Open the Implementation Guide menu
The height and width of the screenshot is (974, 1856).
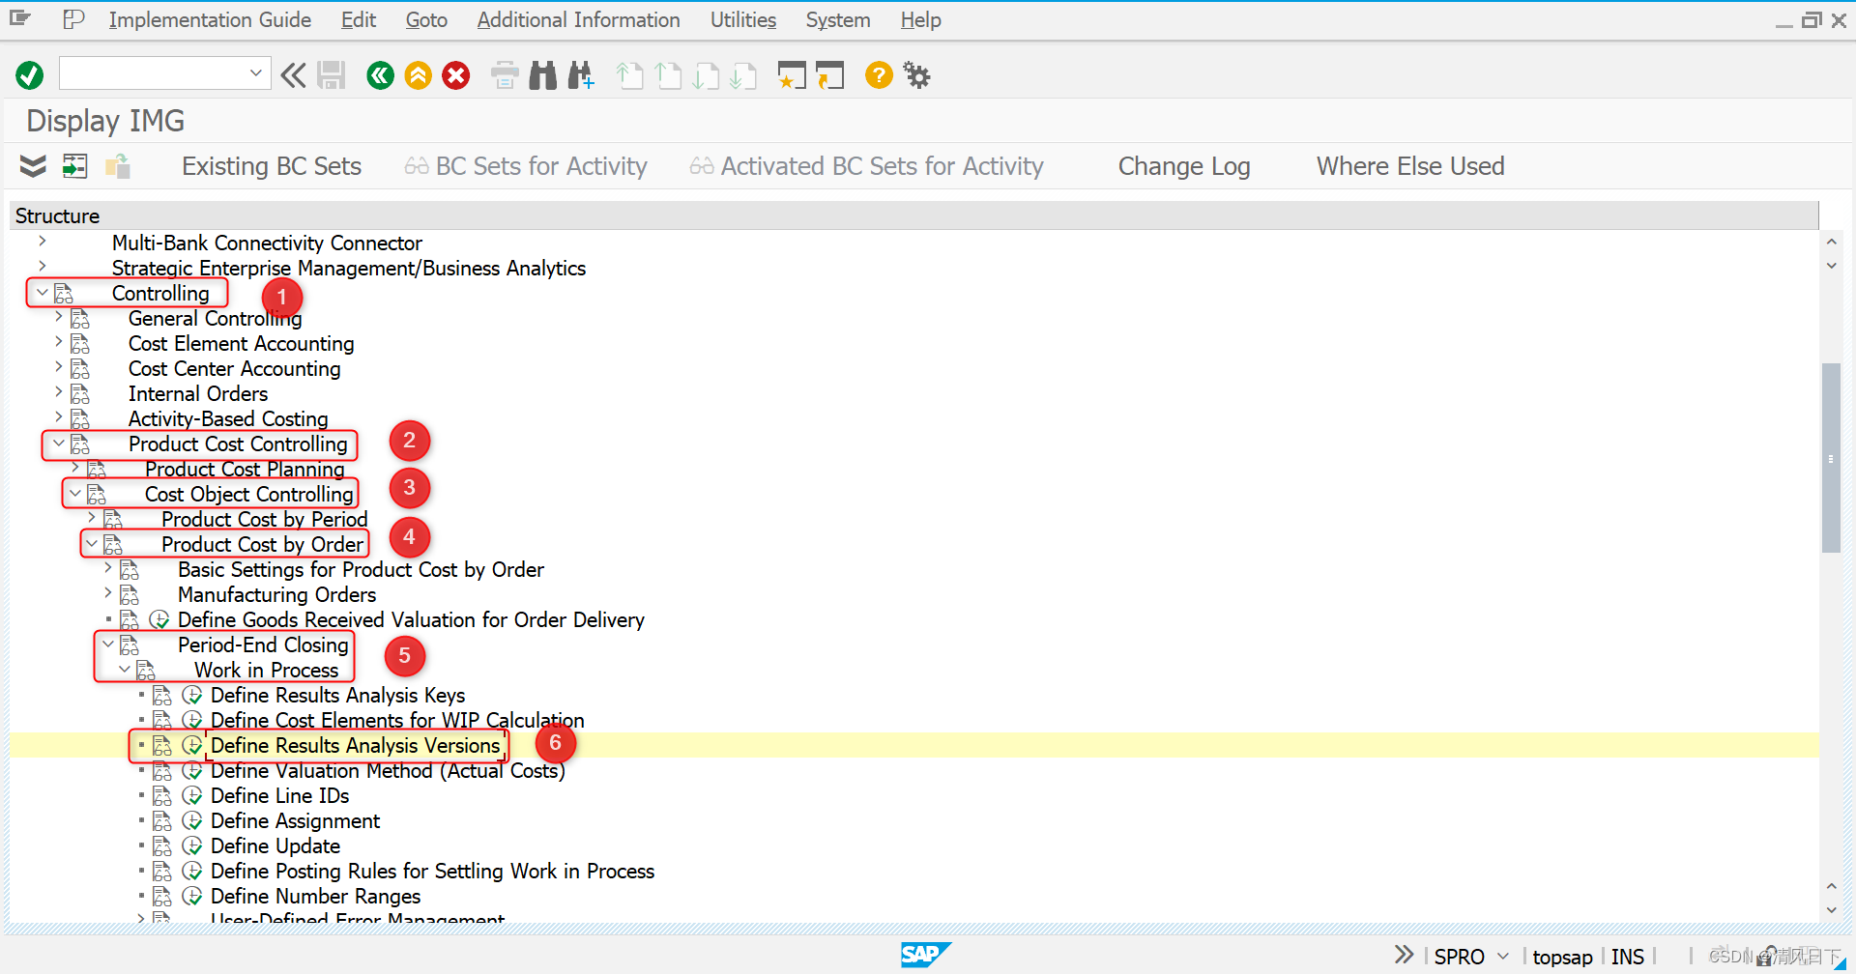(x=210, y=19)
